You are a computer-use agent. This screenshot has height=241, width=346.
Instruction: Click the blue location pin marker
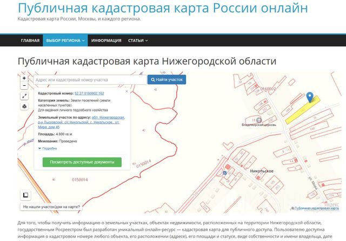309,97
